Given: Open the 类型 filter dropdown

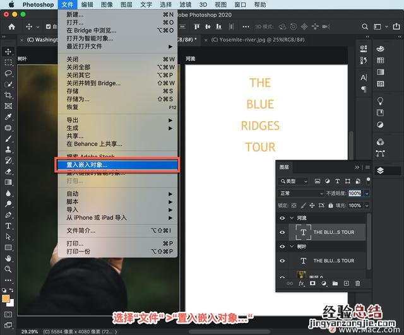Looking at the screenshot, I should pyautogui.click(x=294, y=181).
